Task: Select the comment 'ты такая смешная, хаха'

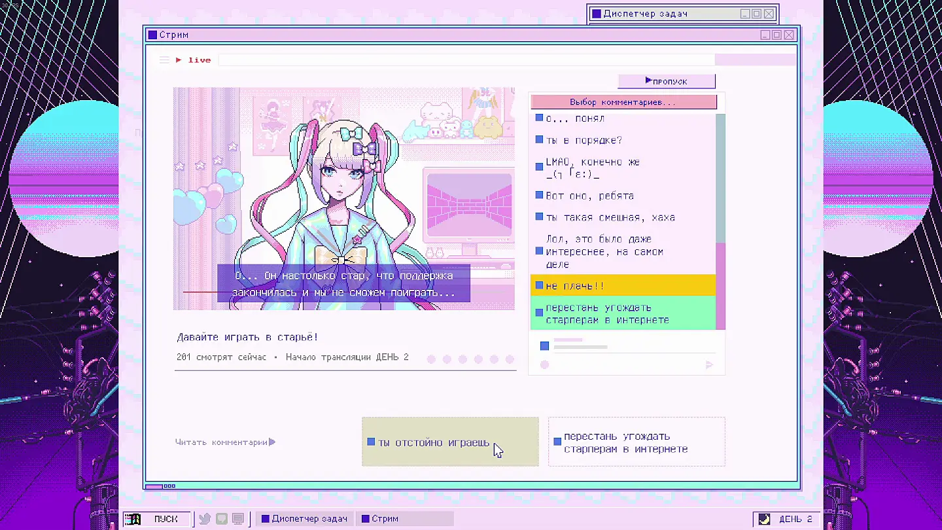Action: pos(623,217)
